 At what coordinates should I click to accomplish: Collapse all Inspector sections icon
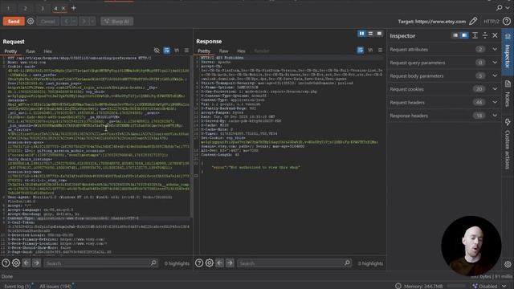(x=485, y=35)
